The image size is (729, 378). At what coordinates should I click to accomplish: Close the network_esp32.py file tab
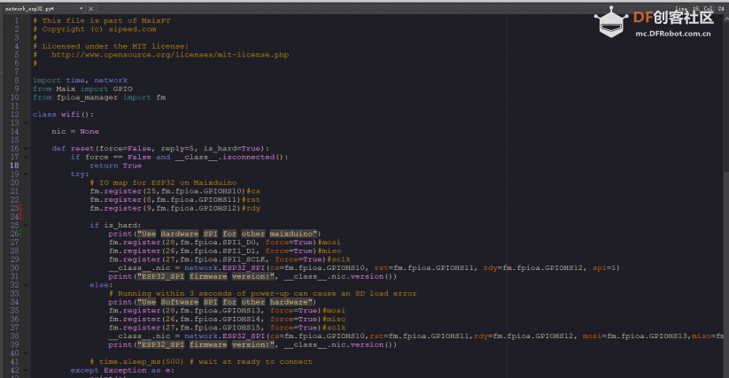[x=90, y=9]
